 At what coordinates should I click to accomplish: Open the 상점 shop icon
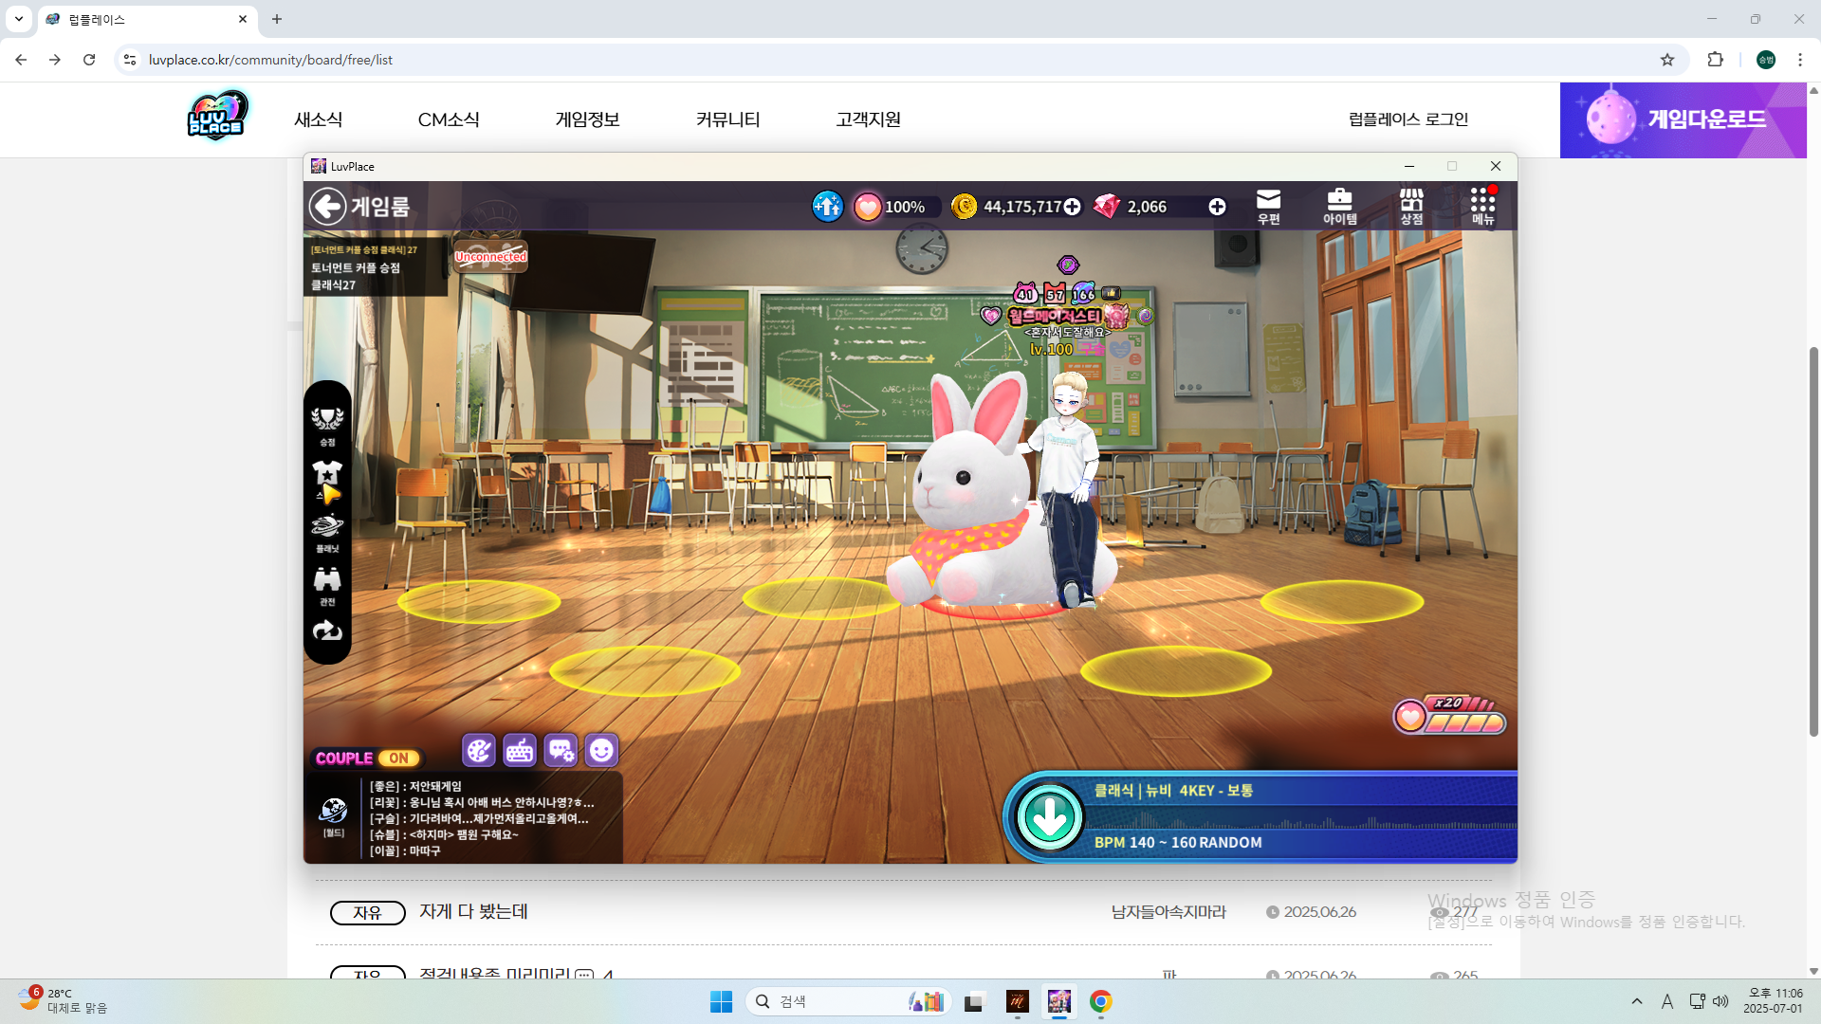coord(1411,206)
